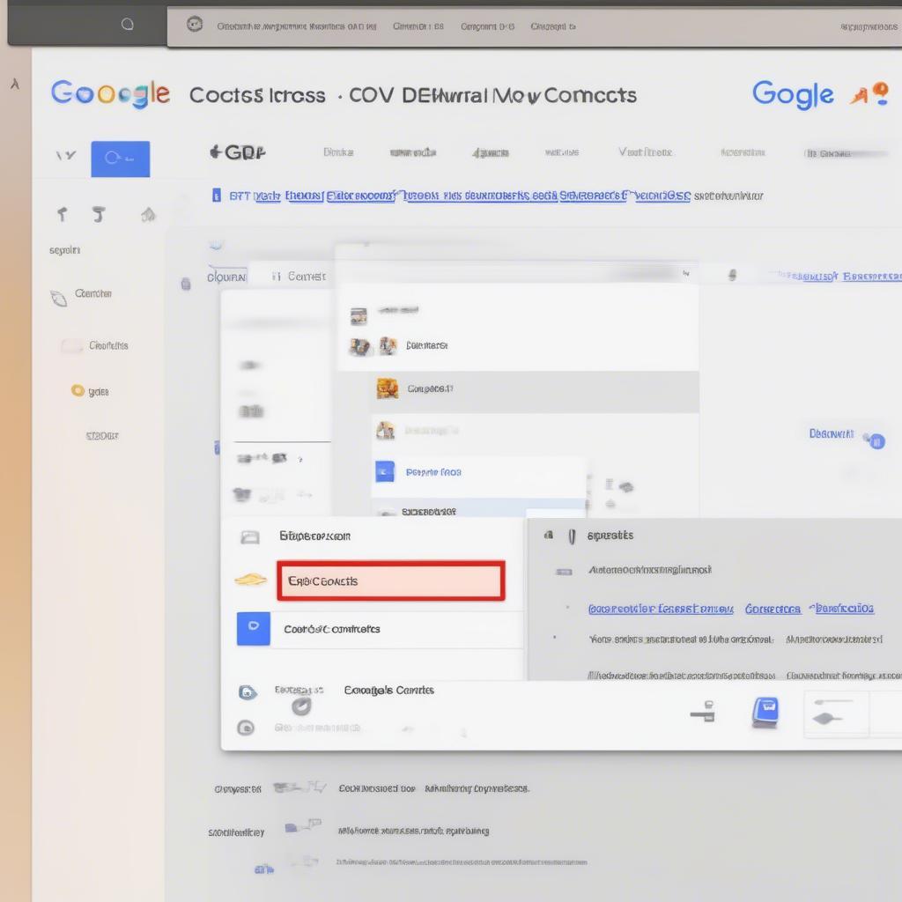Click the microphone icon right of the dropdown bar

[x=732, y=276]
